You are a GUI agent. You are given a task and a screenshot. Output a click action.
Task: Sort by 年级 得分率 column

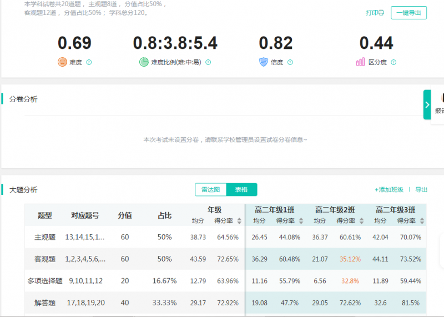(x=239, y=221)
